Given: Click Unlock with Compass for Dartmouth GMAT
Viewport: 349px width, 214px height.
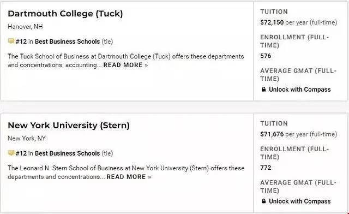Looking at the screenshot, I should (299, 90).
